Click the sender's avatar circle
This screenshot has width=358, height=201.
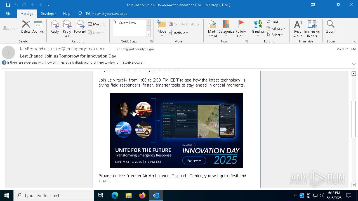point(8,52)
